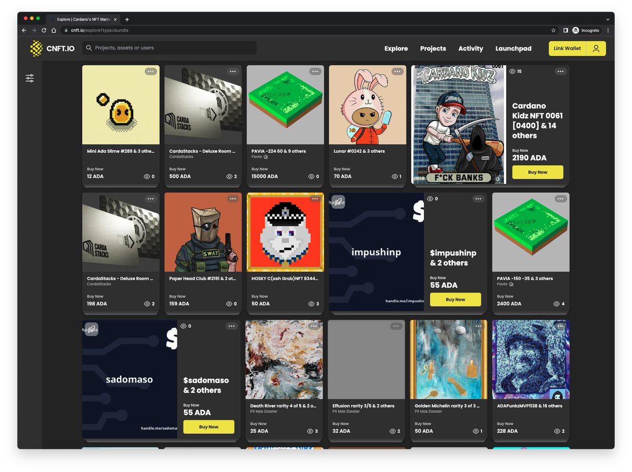Image resolution: width=632 pixels, height=472 pixels.
Task: Click views eye icon on HOSKY card
Action: point(311,304)
